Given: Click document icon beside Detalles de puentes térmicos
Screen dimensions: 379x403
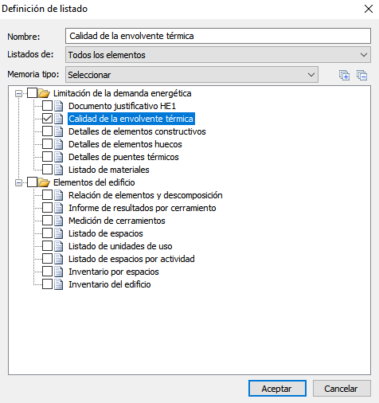Looking at the screenshot, I should tap(59, 157).
